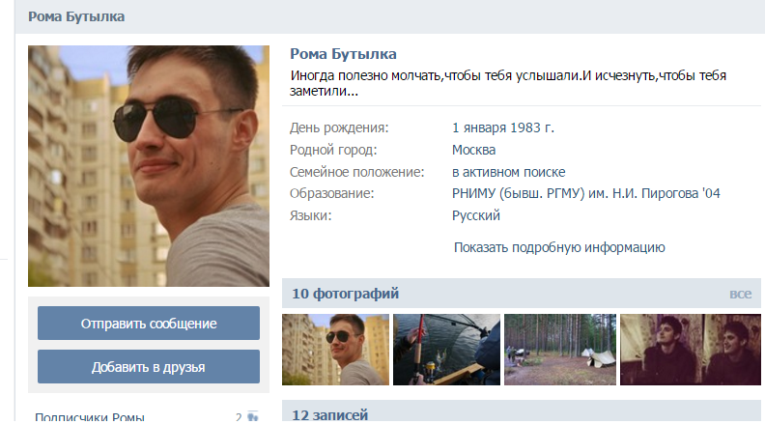This screenshot has width=765, height=424.
Task: Select the hometown link 'Москва'
Action: pos(473,150)
